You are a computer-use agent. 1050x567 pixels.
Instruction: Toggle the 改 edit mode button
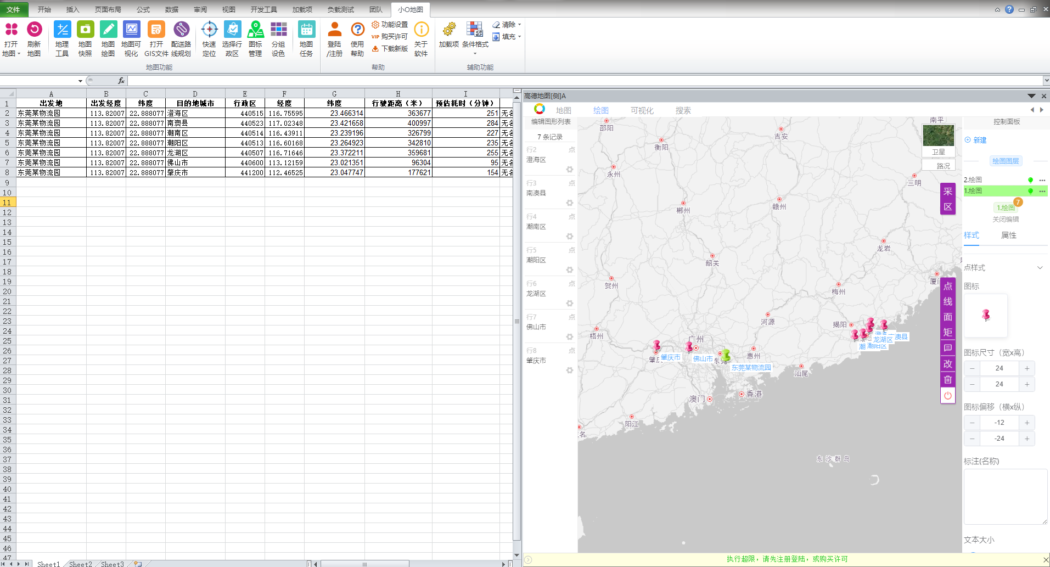point(948,364)
